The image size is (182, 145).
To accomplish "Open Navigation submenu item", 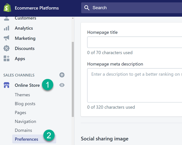I will tap(25, 121).
